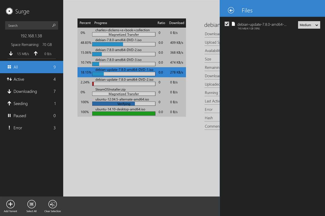The width and height of the screenshot is (325, 216).
Task: Click the 2.24% percent cell
Action: 85,82
